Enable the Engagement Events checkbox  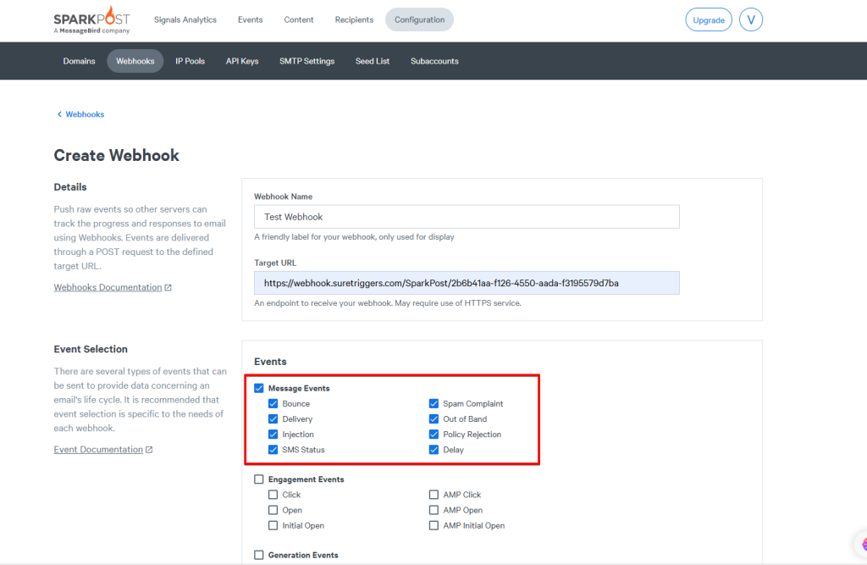tap(259, 479)
